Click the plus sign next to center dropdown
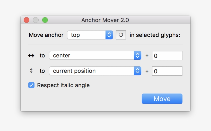This screenshot has height=131, width=211. click(x=147, y=56)
